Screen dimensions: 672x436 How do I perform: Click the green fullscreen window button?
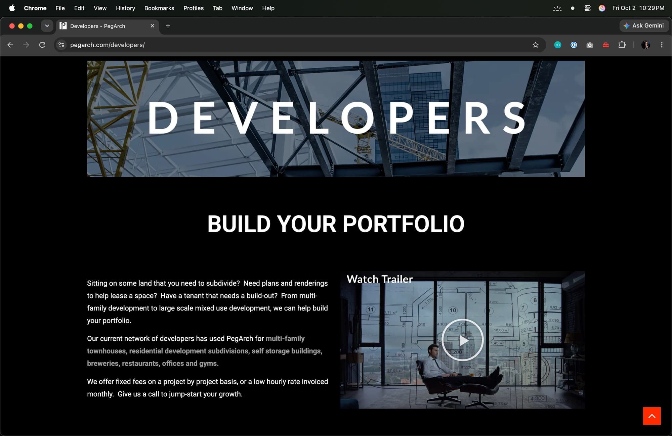[30, 26]
